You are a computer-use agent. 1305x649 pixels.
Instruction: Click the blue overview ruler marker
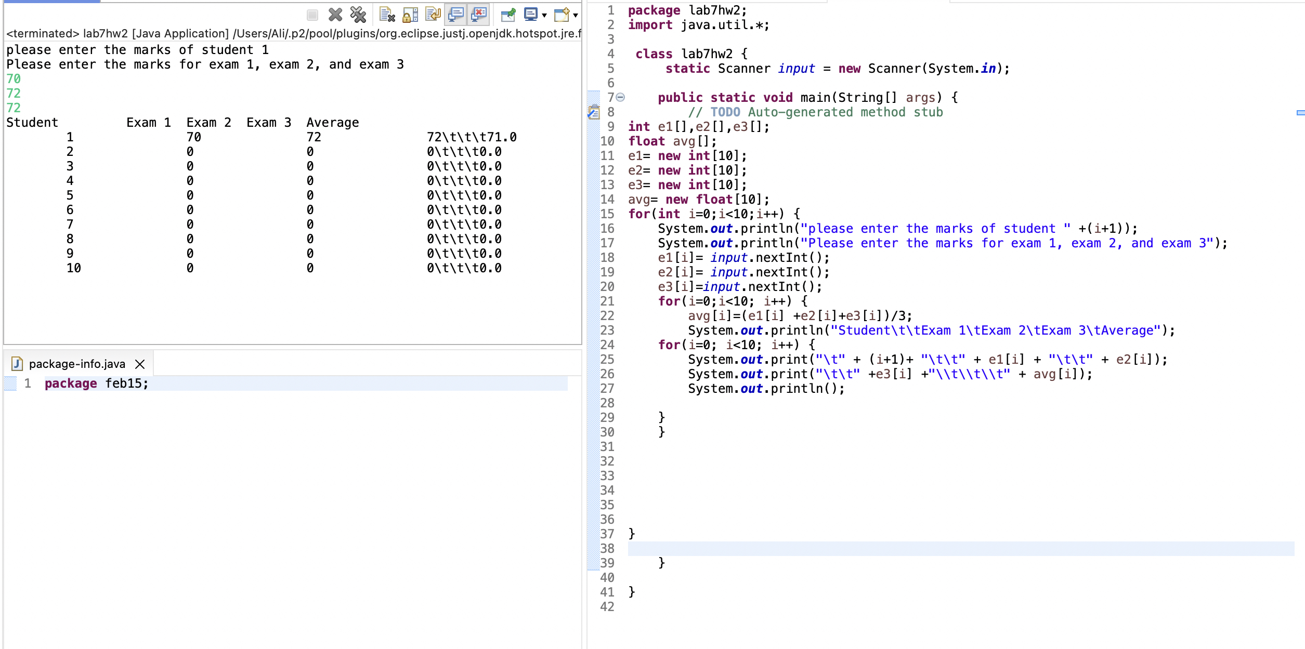[x=1300, y=113]
